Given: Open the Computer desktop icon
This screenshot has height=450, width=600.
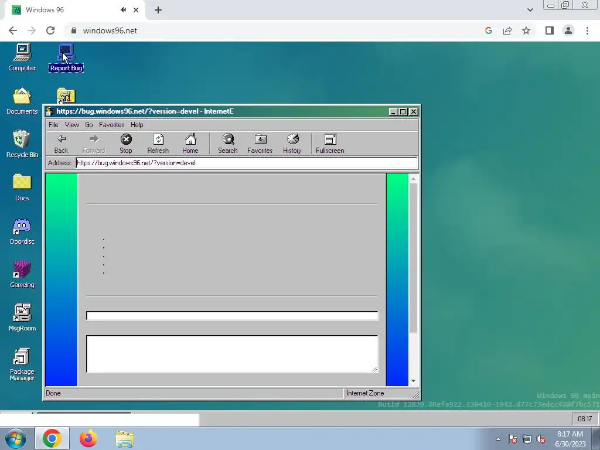Looking at the screenshot, I should (x=22, y=57).
